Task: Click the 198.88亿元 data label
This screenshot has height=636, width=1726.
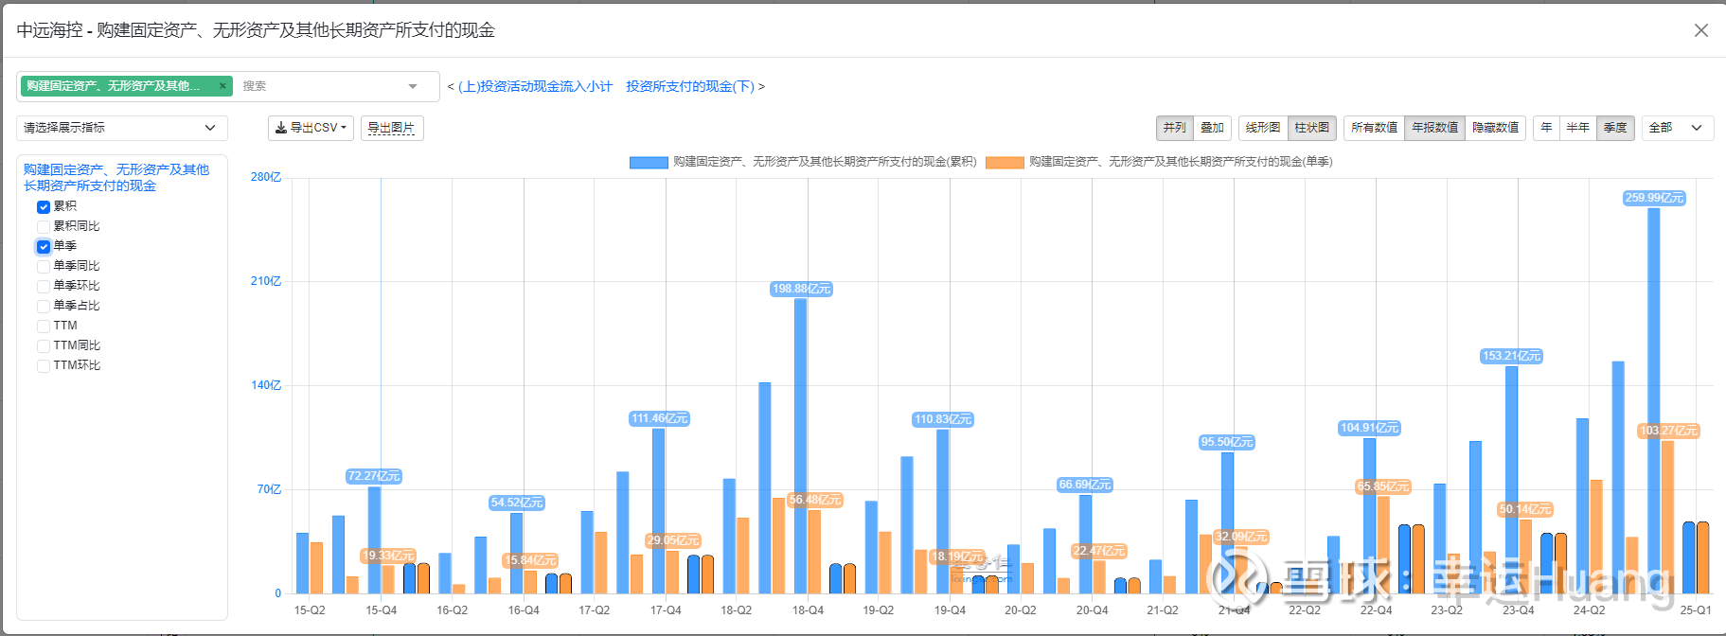Action: click(x=801, y=289)
